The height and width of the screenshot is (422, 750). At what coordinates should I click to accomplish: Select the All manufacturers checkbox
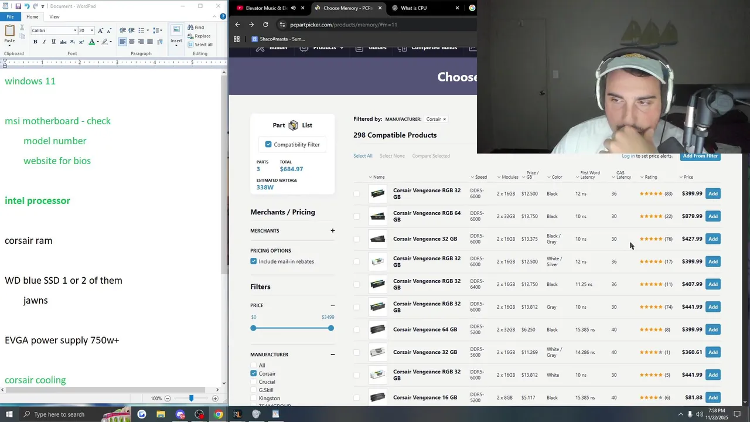pos(254,365)
